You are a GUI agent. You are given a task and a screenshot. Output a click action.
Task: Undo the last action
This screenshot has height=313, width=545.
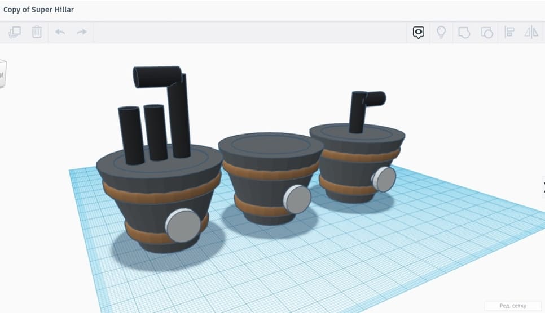pos(60,32)
